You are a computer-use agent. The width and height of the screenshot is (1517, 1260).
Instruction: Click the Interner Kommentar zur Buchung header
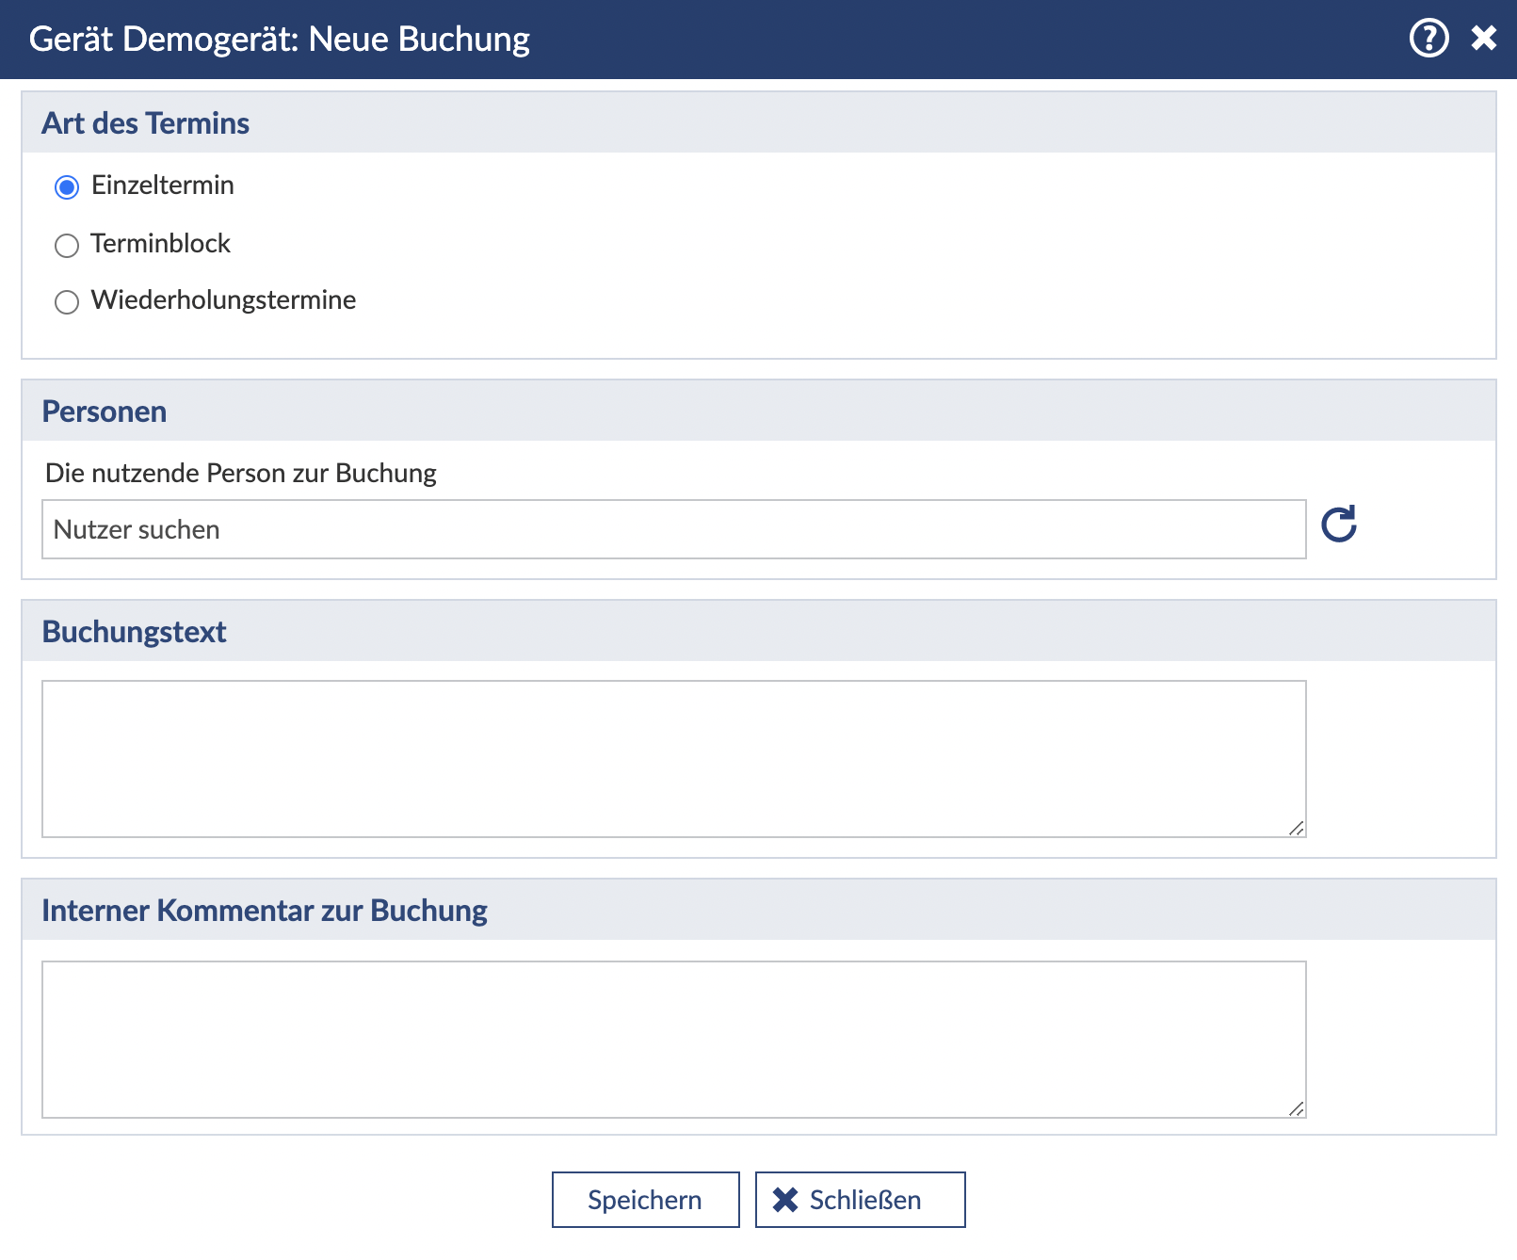[265, 911]
